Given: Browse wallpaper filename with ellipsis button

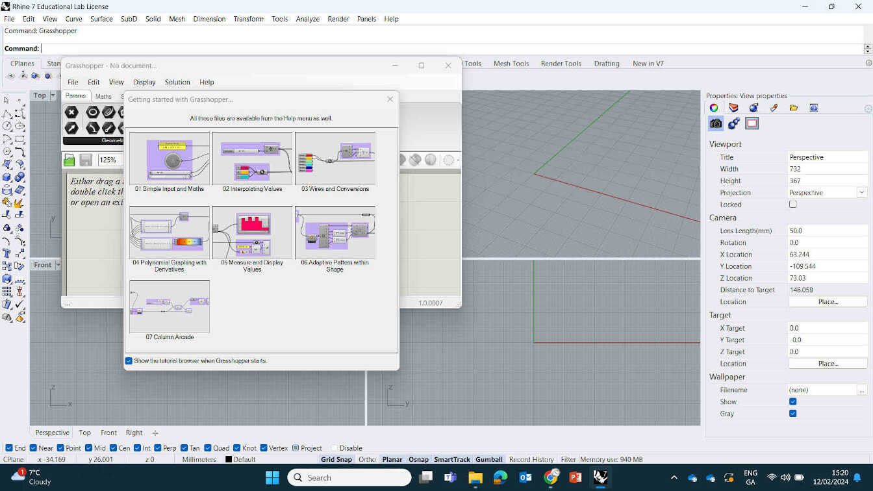Looking at the screenshot, I should [x=862, y=390].
